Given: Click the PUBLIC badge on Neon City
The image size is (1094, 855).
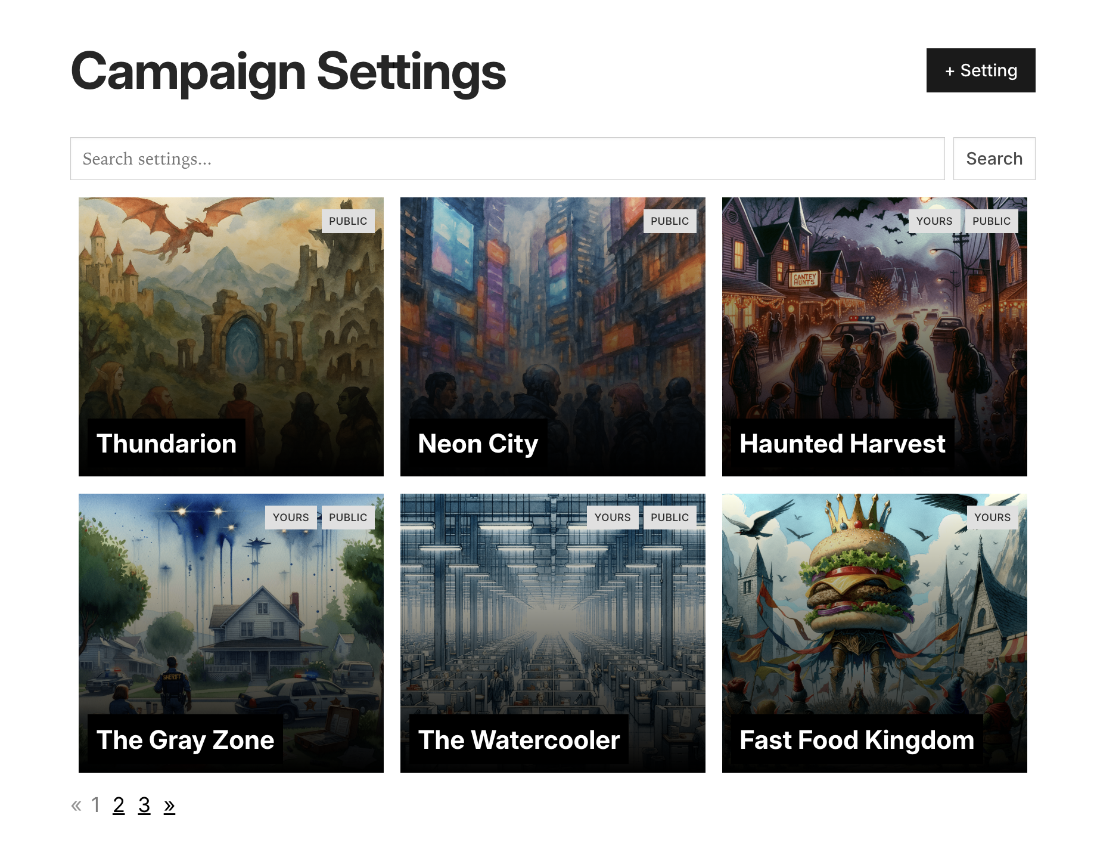Looking at the screenshot, I should coord(669,221).
